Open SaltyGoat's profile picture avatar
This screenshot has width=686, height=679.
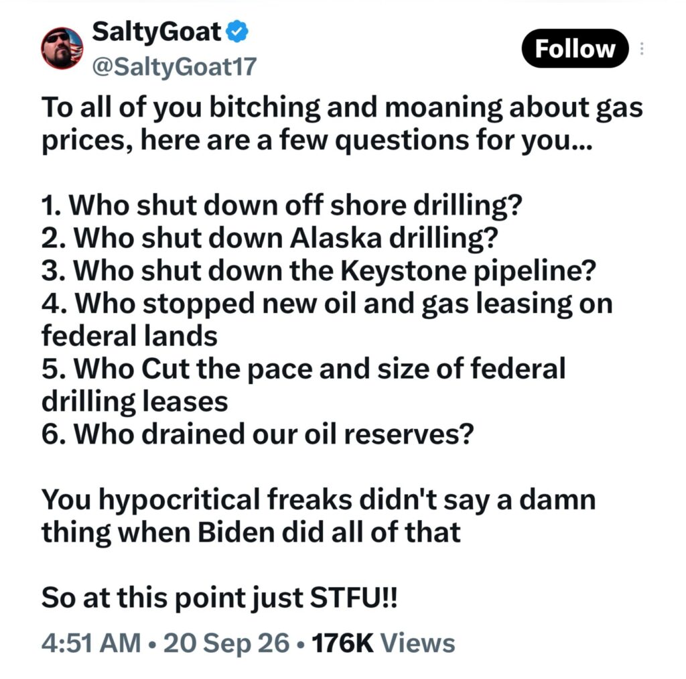[x=62, y=48]
